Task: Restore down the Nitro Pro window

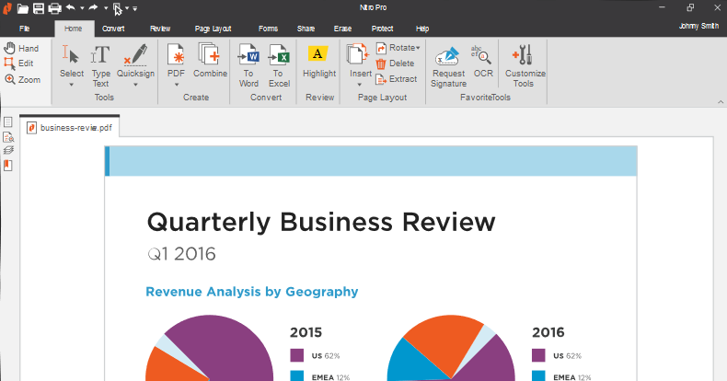Action: tap(690, 7)
